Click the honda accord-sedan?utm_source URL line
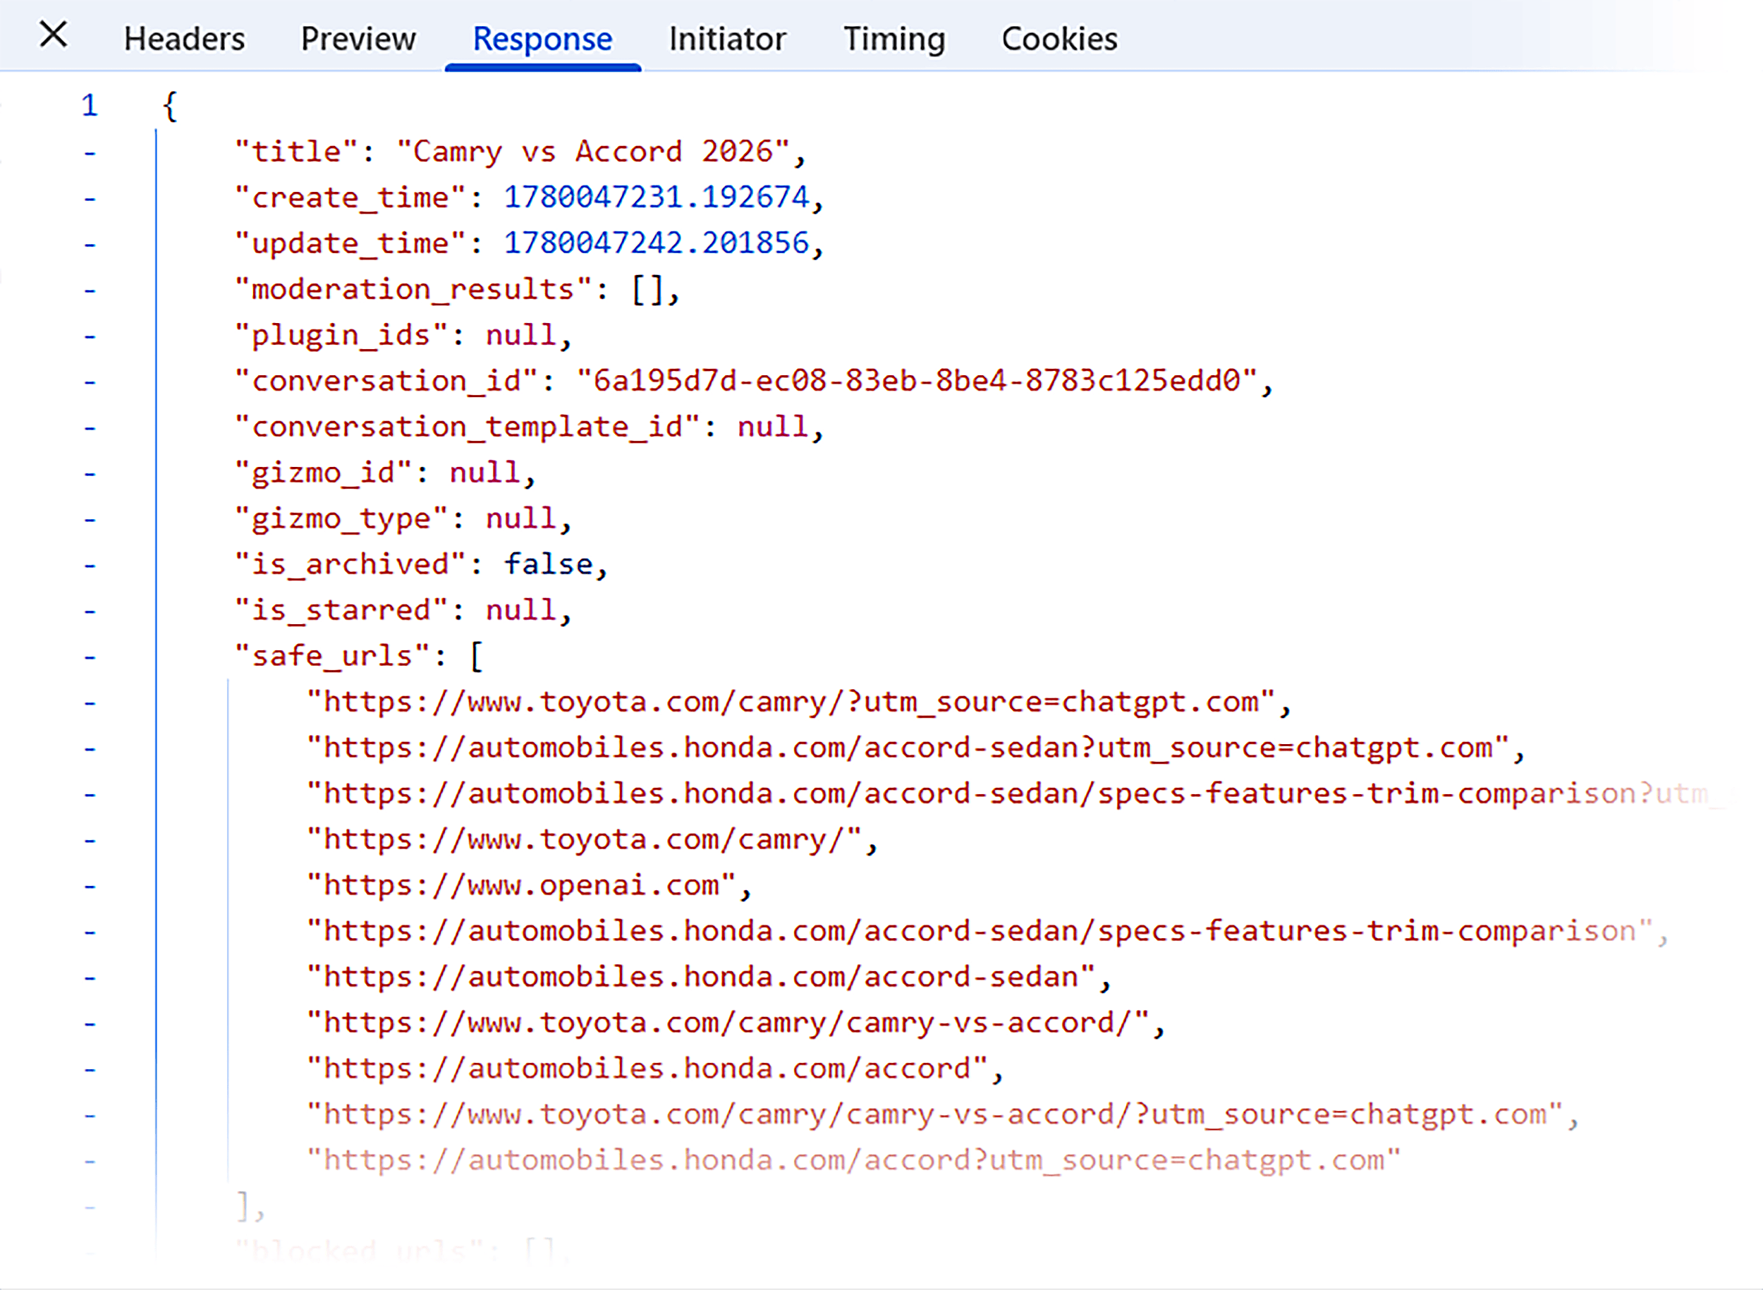The height and width of the screenshot is (1290, 1763). click(x=908, y=748)
